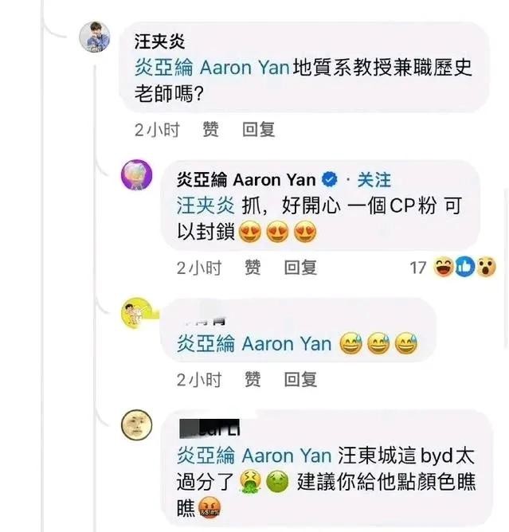
Task: Like the sweat-smile emoji comment with 赞
Action: [x=253, y=379]
